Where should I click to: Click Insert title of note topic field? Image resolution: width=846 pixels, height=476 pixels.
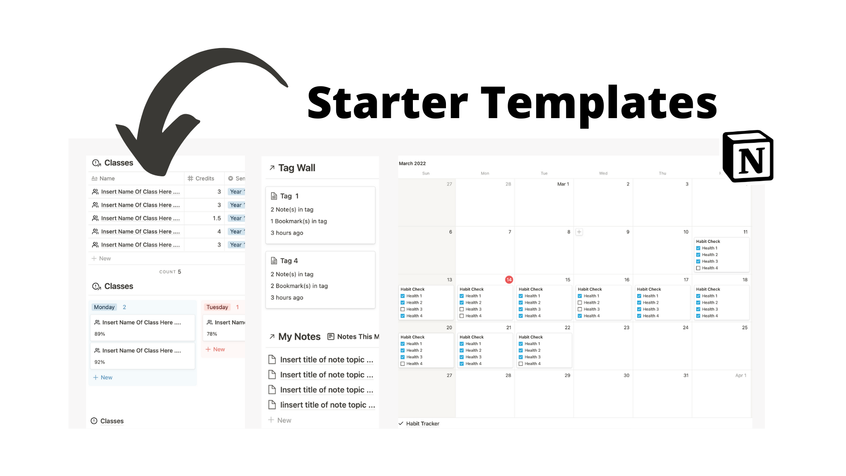click(x=327, y=359)
